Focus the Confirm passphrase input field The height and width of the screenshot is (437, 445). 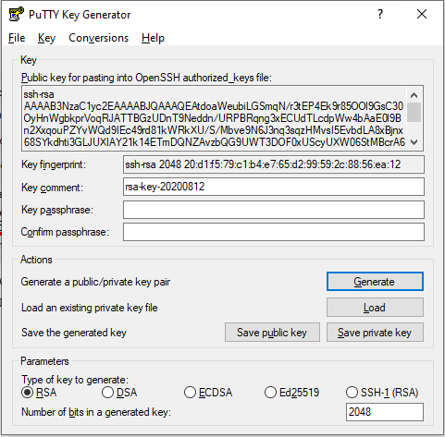pyautogui.click(x=274, y=232)
